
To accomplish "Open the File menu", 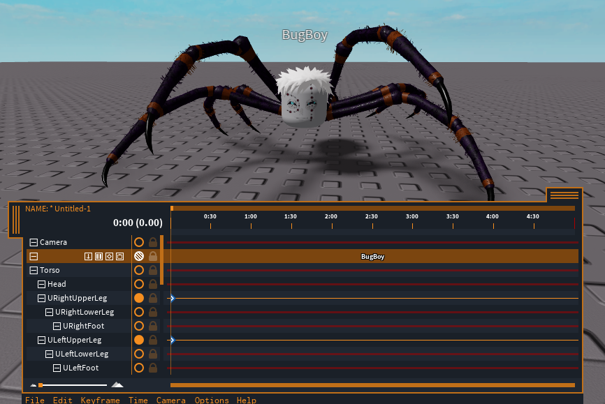I will pos(35,400).
